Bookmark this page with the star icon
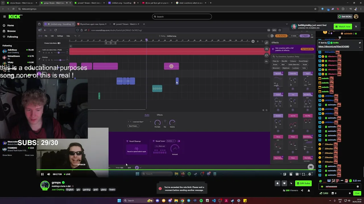Screen dimensions: 364x204 (315, 9)
